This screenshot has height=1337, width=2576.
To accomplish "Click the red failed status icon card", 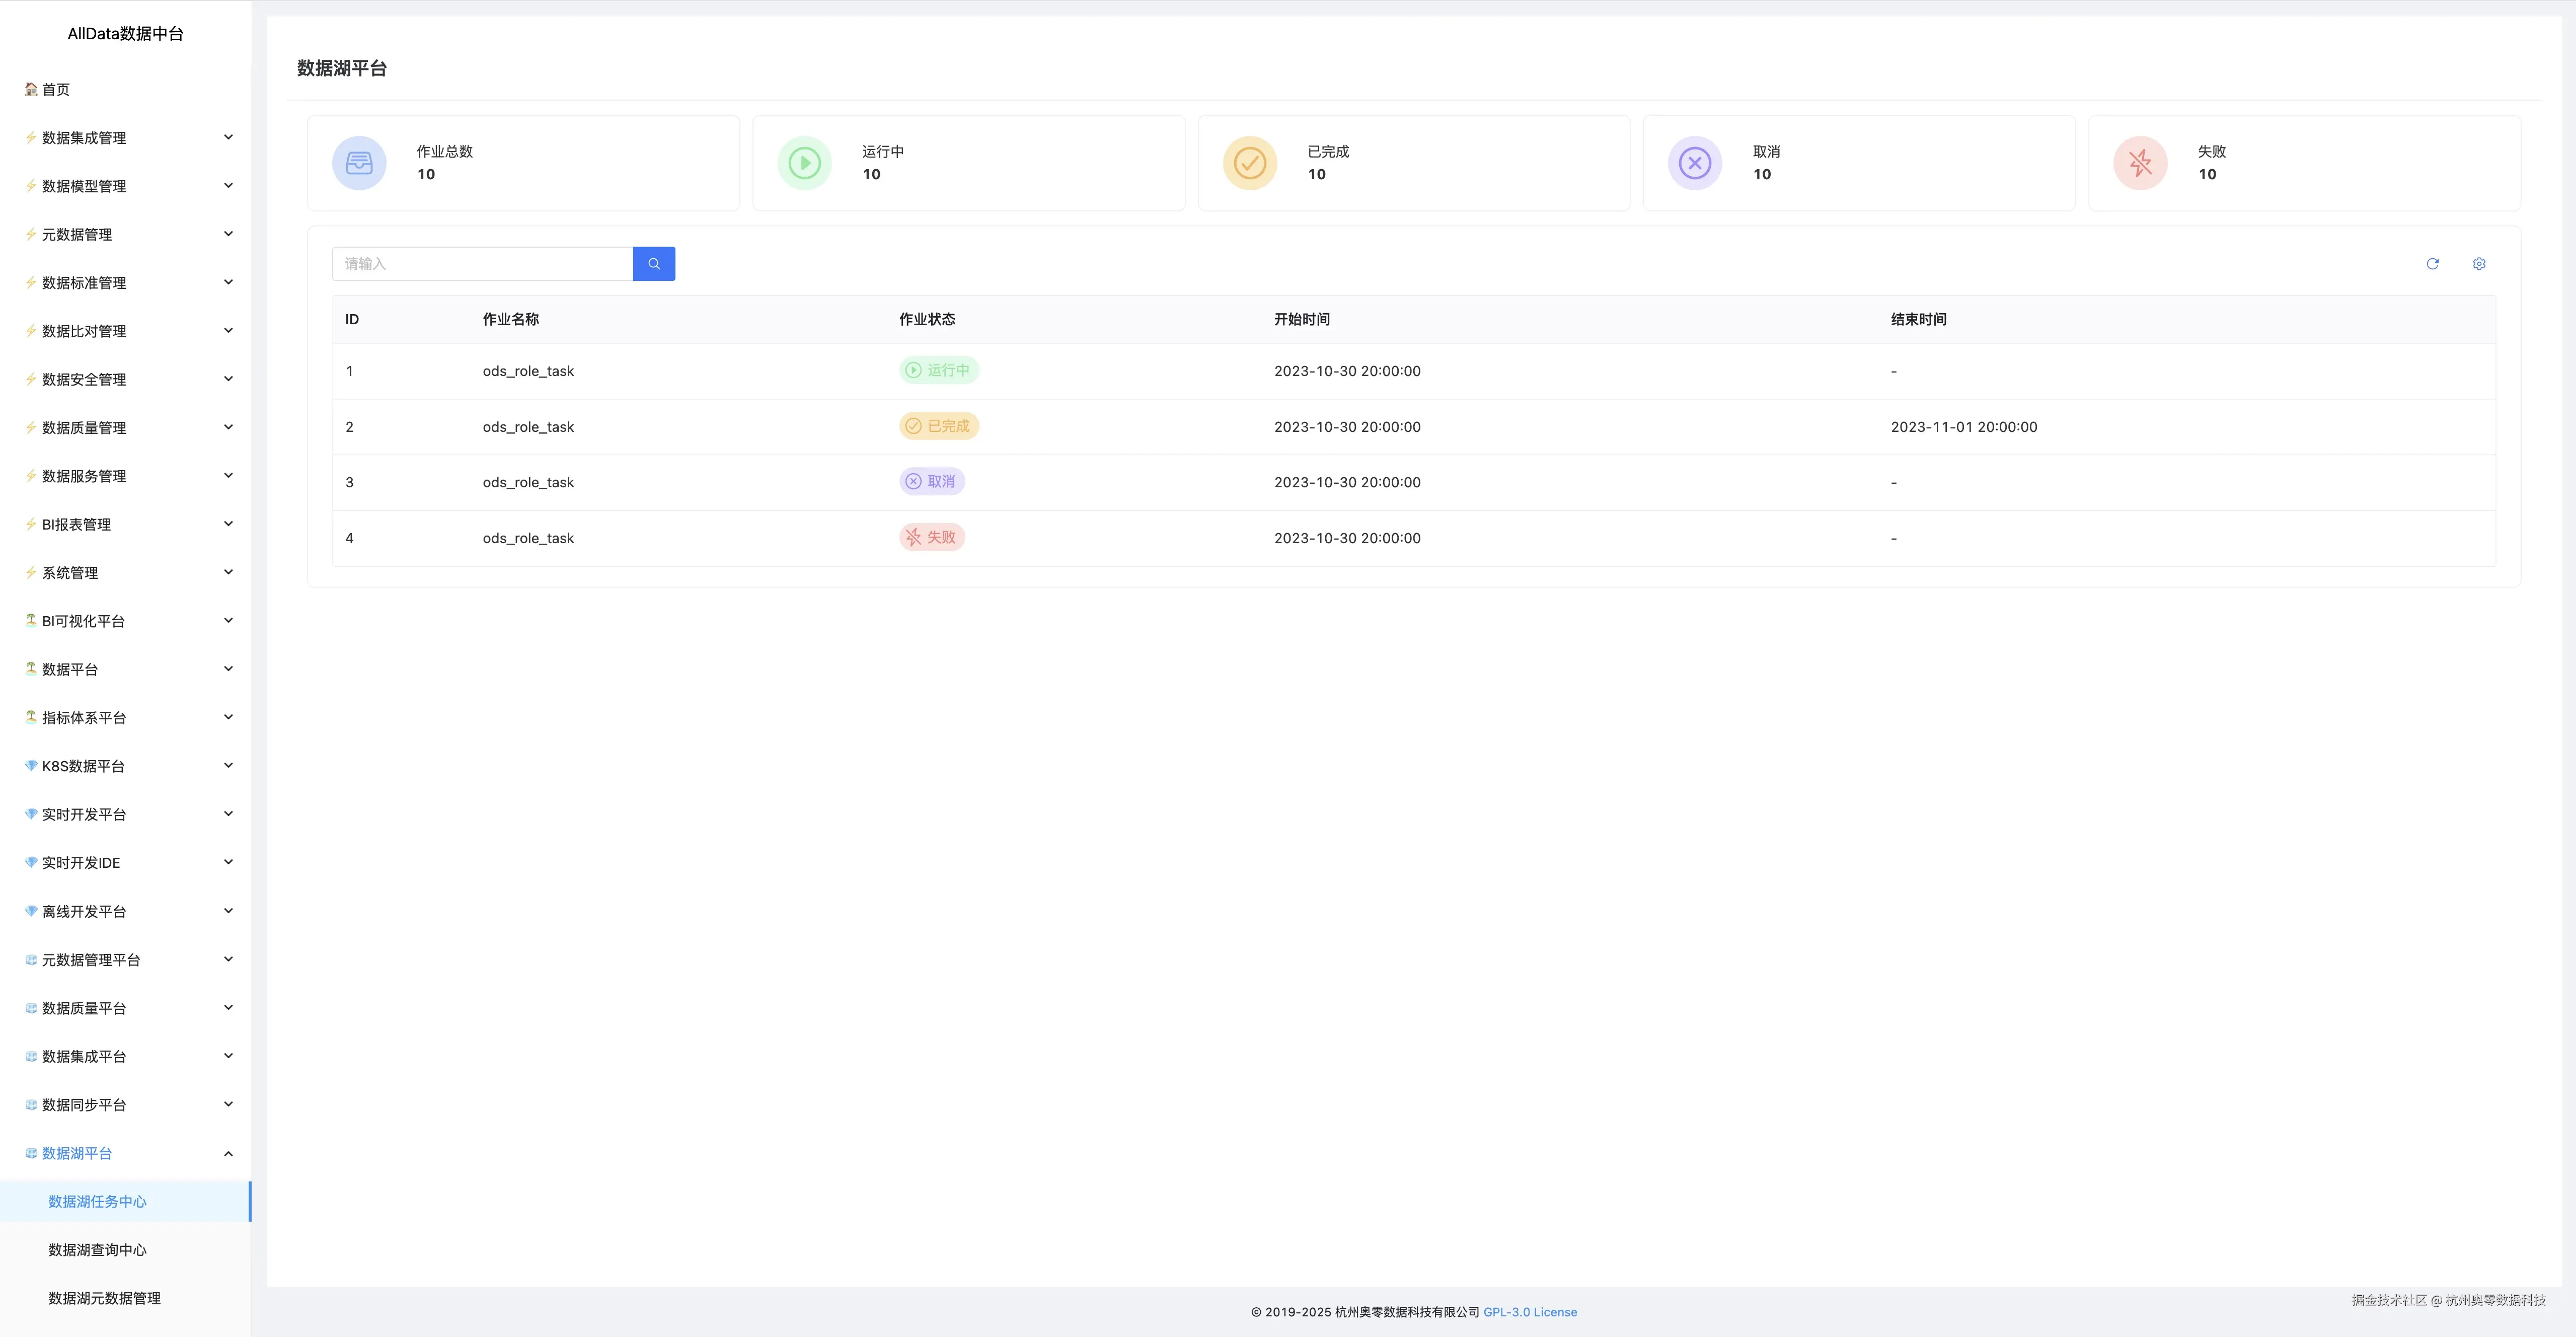I will coord(2140,163).
